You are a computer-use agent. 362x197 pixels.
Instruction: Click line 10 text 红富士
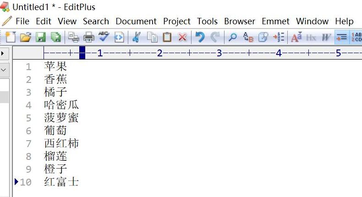click(x=61, y=182)
